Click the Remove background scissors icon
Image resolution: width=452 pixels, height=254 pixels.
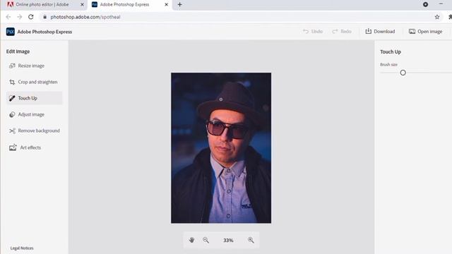pyautogui.click(x=12, y=131)
